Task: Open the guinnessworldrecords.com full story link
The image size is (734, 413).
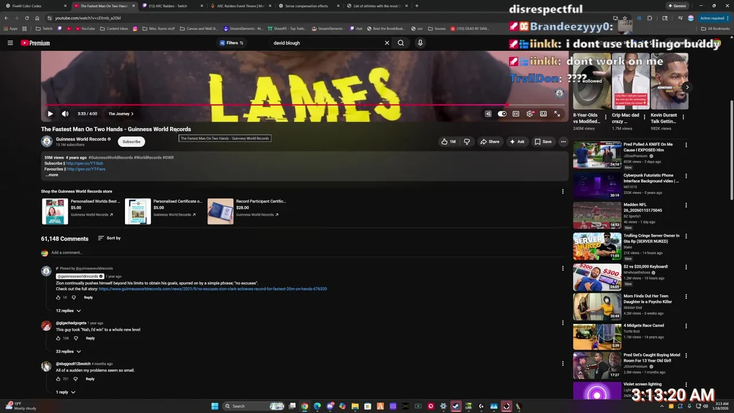Action: [213, 289]
